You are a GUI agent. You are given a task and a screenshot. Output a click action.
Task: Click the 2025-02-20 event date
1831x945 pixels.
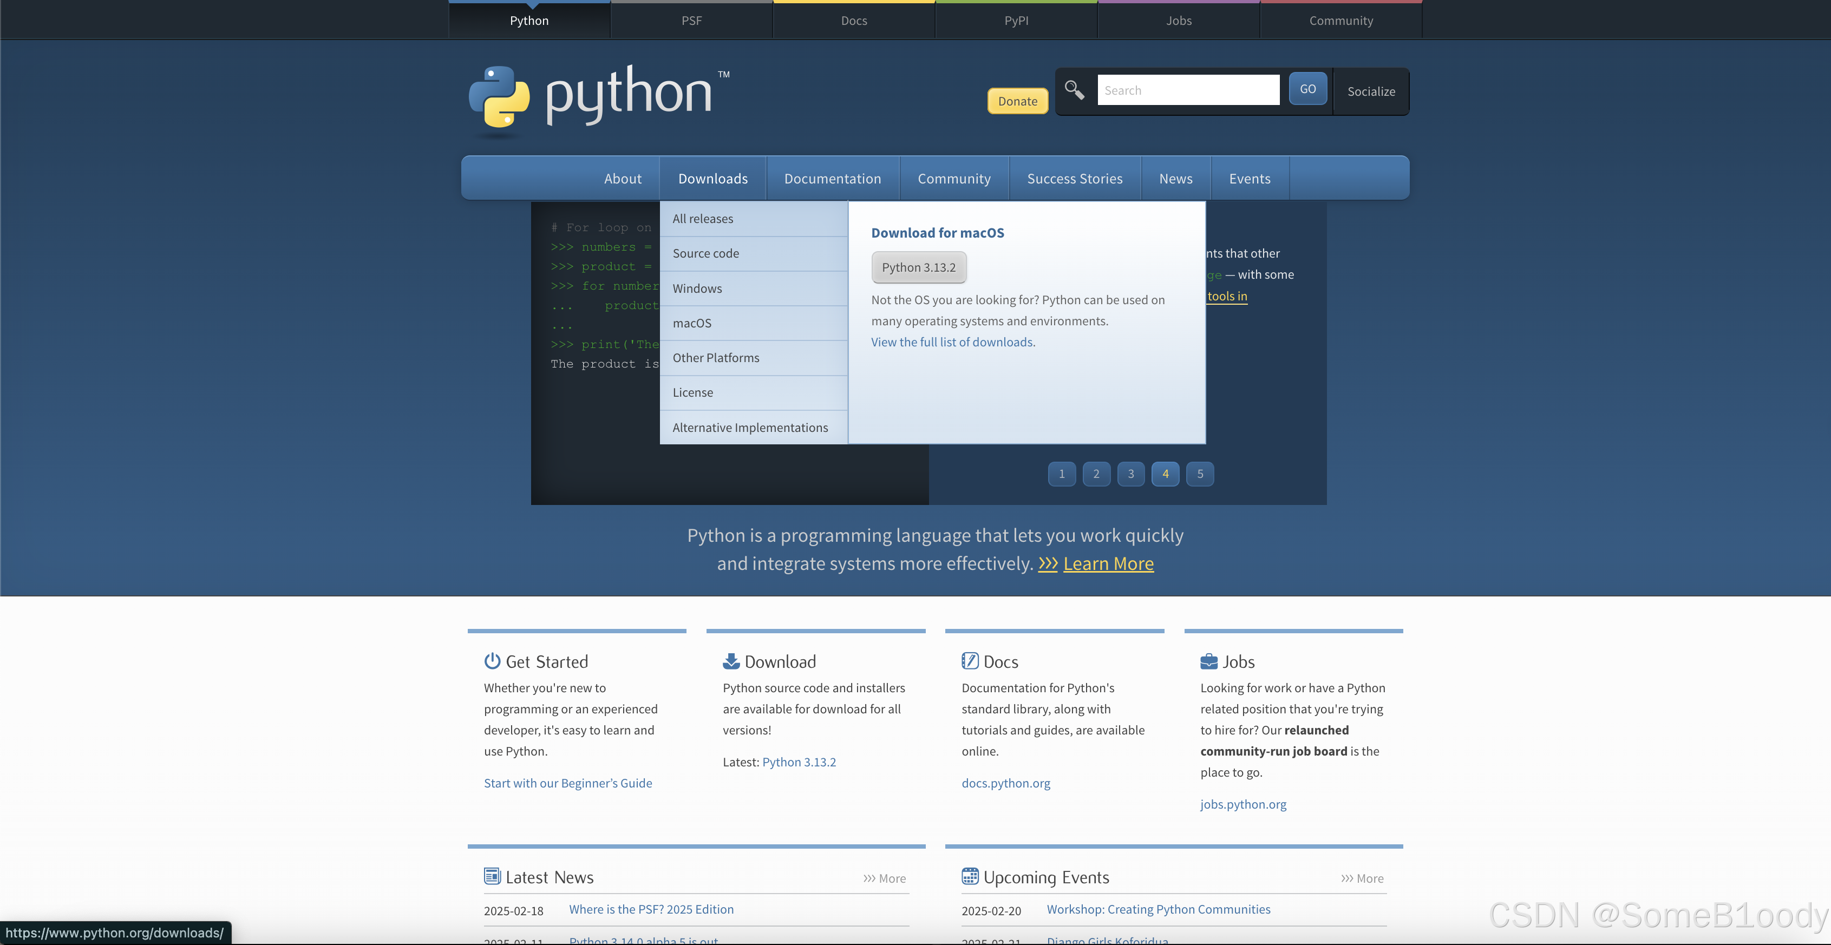pos(991,911)
